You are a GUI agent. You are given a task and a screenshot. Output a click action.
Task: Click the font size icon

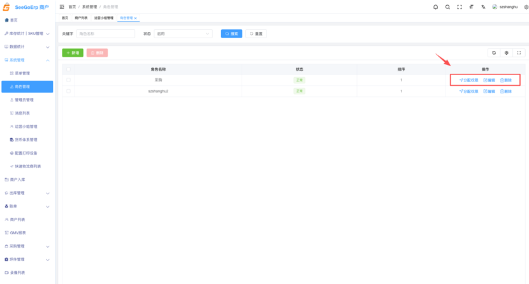tap(472, 7)
